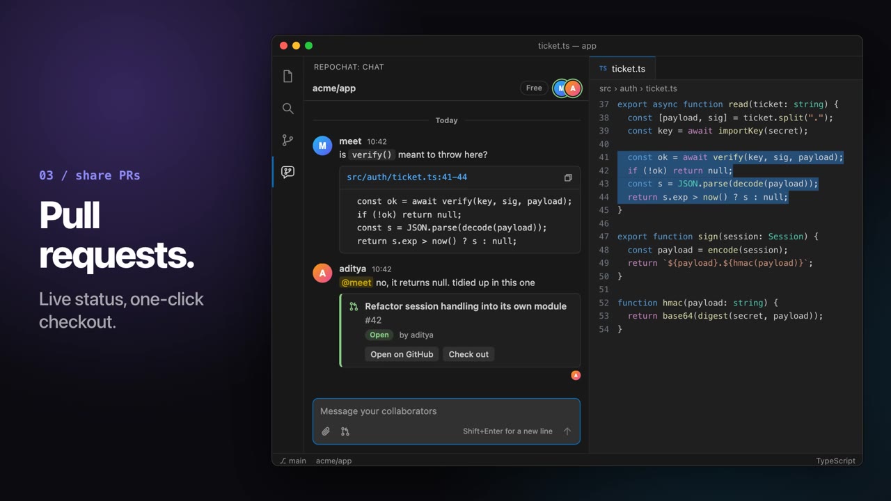Click the @meet mention in aditya's message
Viewport: 891px width, 501px height.
[356, 283]
